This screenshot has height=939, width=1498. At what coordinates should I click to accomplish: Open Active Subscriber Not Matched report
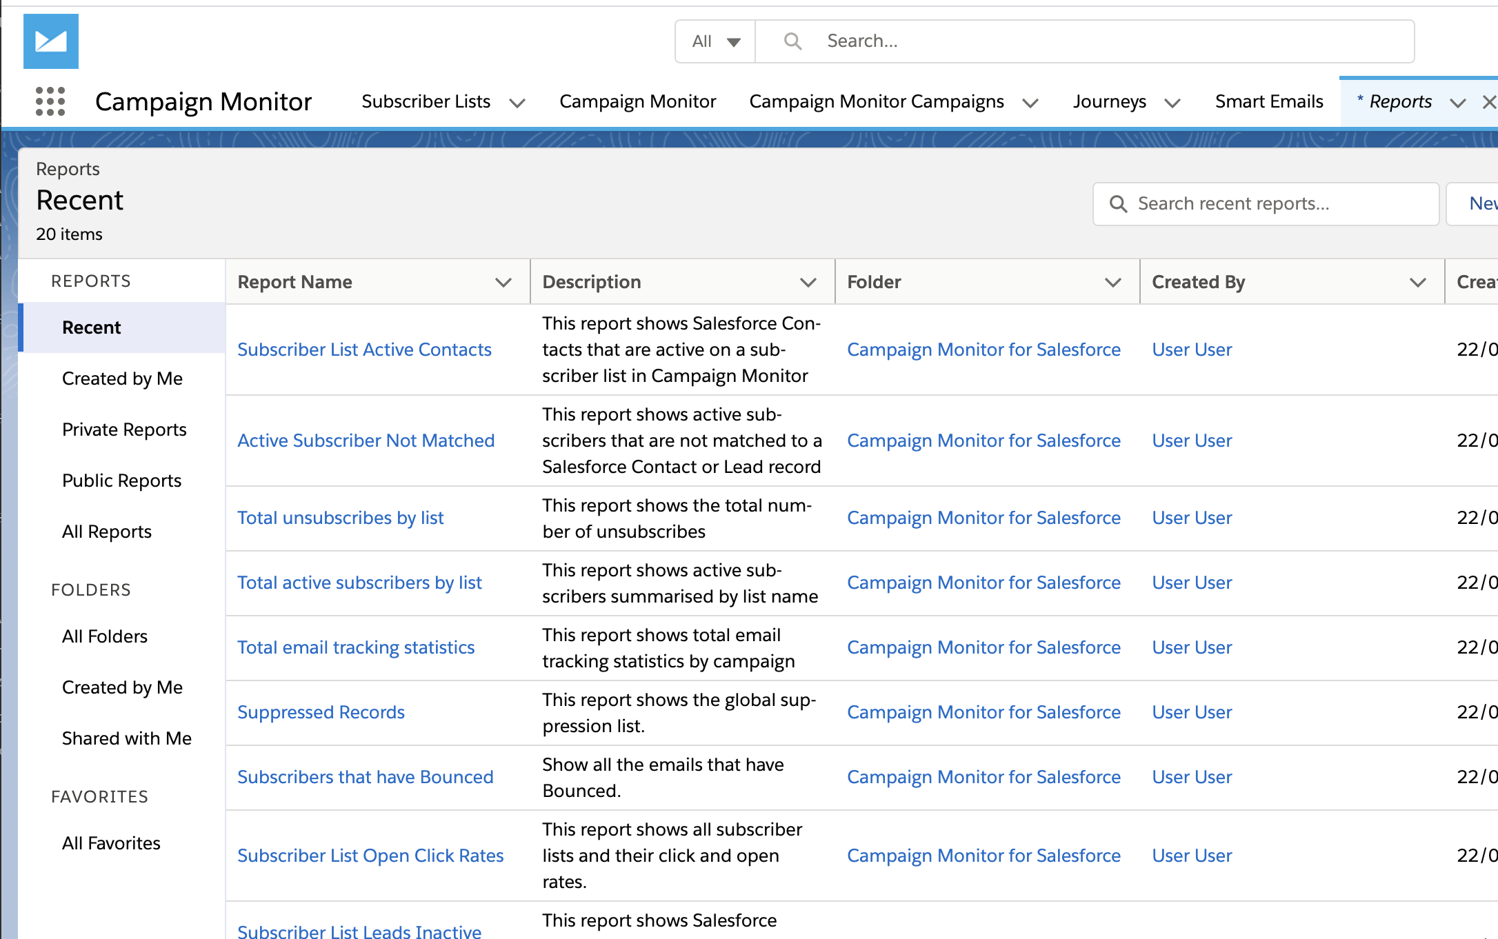[366, 441]
